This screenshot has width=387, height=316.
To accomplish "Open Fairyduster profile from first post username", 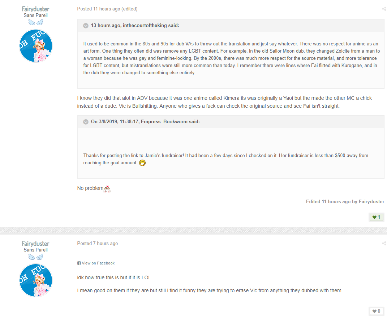I will [x=35, y=9].
